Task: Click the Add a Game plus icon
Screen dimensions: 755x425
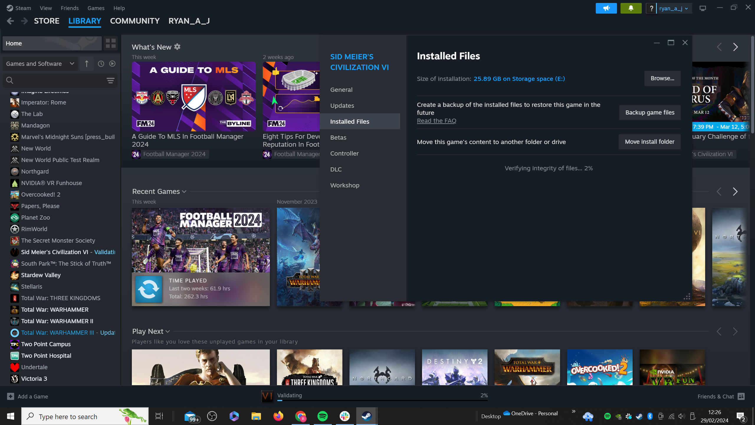Action: coord(11,396)
